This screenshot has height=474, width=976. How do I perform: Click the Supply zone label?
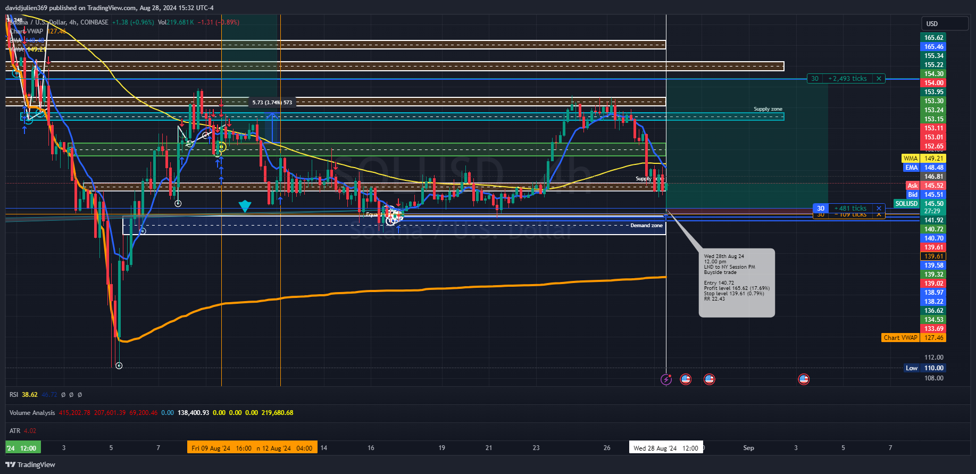(768, 109)
